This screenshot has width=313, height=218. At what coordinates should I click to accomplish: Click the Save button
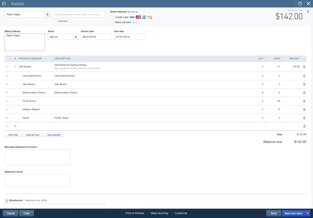click(x=274, y=213)
